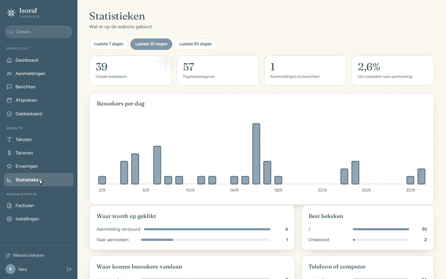The image size is (446, 279).
Task: Click the Onbekend progress bar
Action: (381, 240)
